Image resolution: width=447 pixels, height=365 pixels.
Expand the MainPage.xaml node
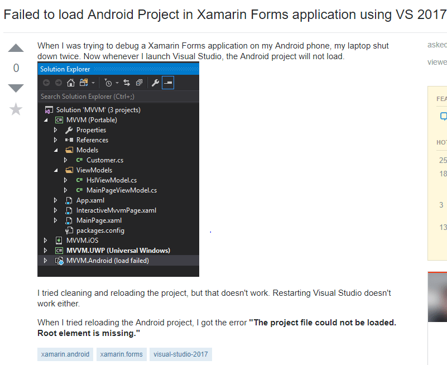tap(56, 220)
